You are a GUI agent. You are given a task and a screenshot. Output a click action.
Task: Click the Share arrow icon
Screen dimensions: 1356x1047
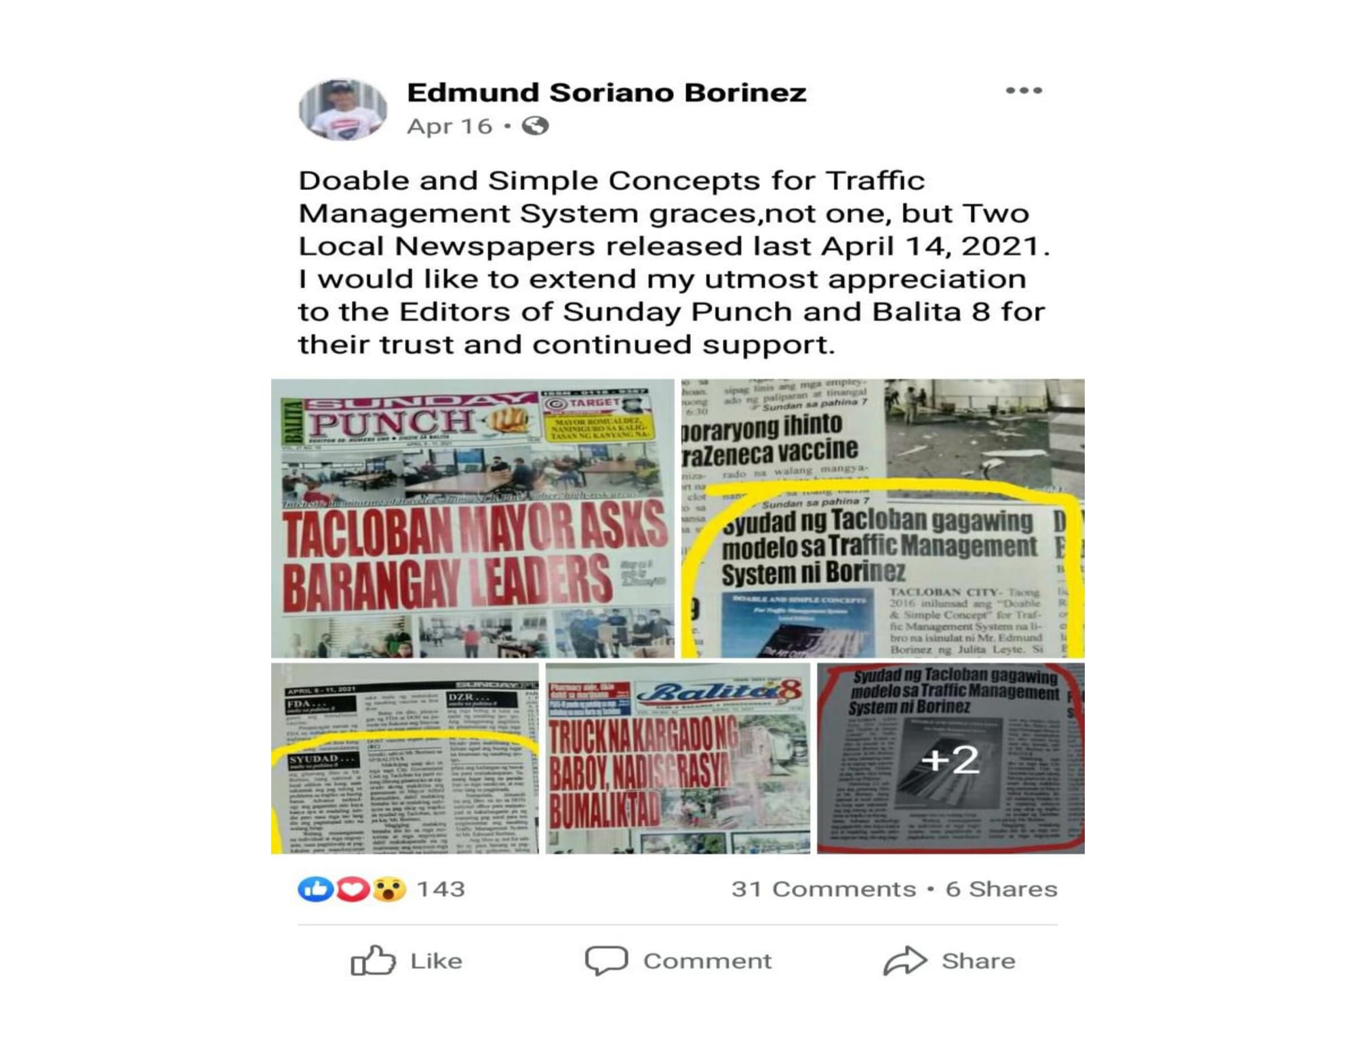point(905,960)
